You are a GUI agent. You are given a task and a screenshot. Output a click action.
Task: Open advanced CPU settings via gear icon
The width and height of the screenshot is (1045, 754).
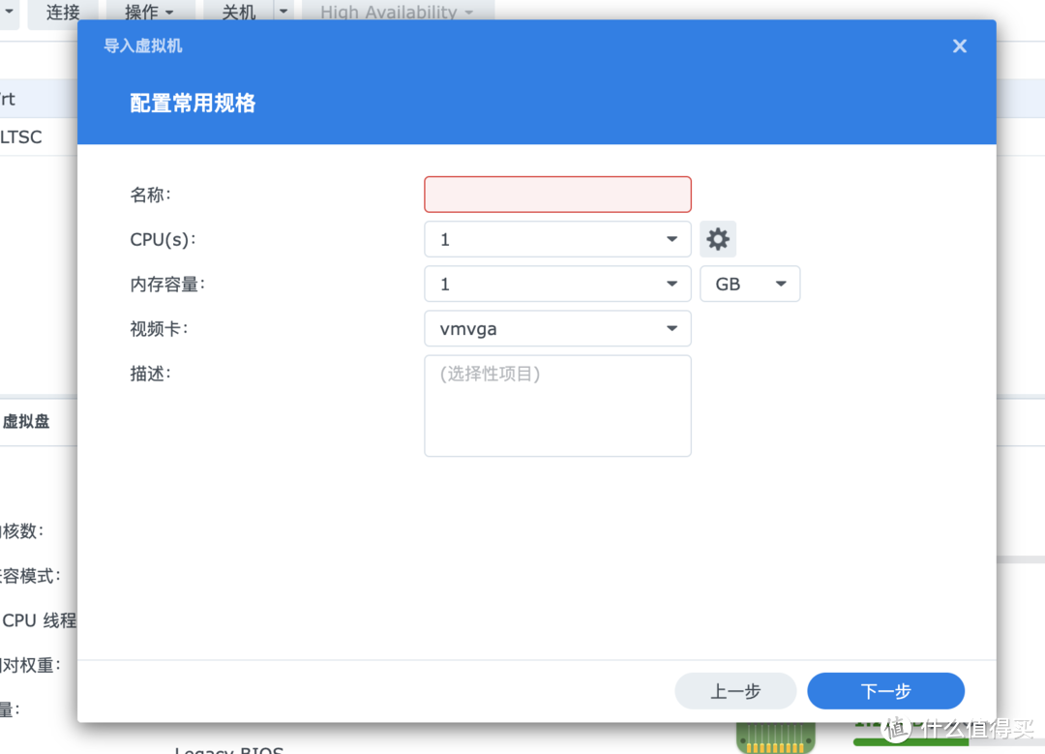[x=718, y=238]
